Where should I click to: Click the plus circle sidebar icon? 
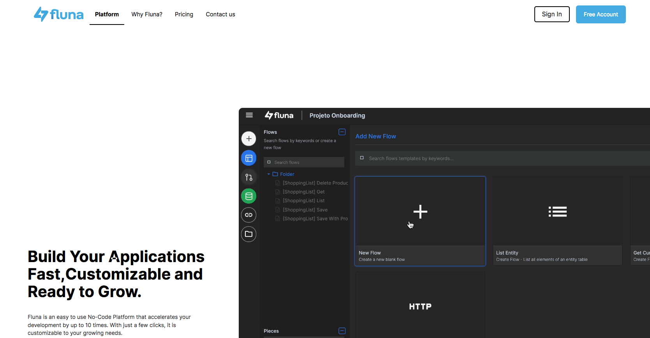tap(249, 139)
